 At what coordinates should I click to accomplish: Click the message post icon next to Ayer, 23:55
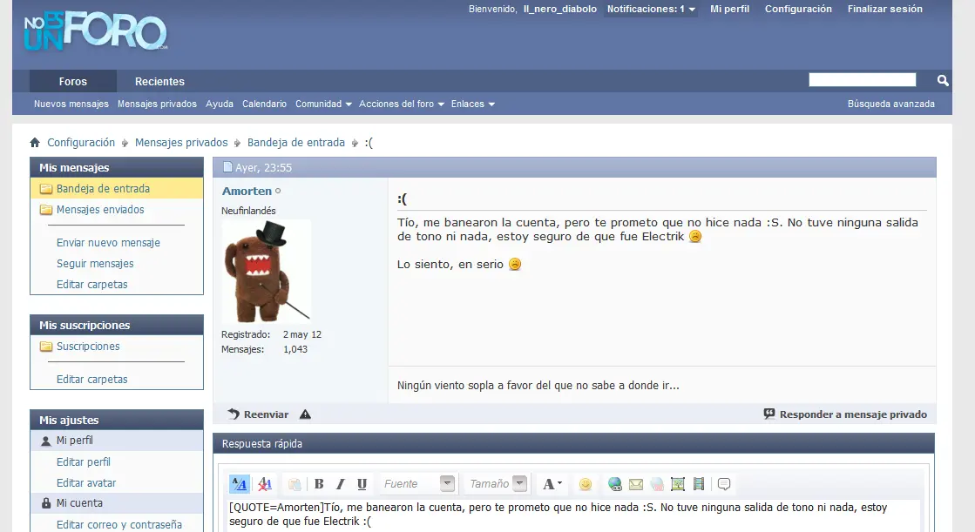point(227,167)
